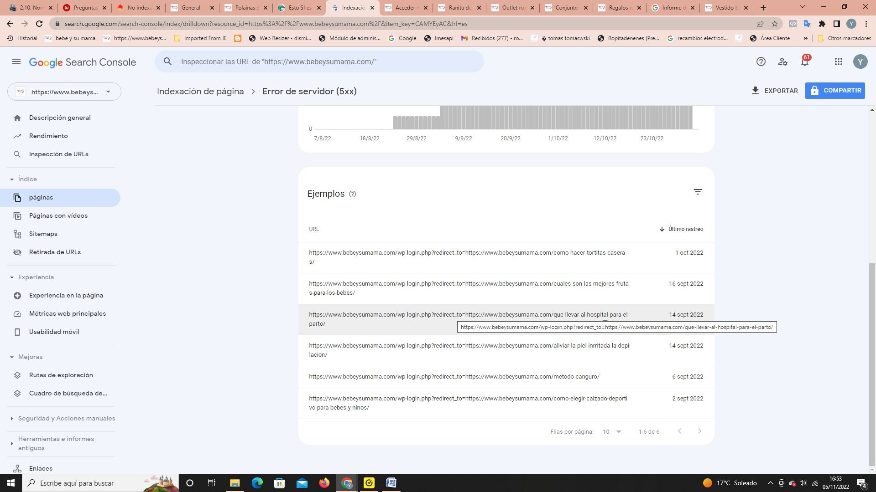The height and width of the screenshot is (492, 876).
Task: Go to the previous results page arrow
Action: pos(679,431)
